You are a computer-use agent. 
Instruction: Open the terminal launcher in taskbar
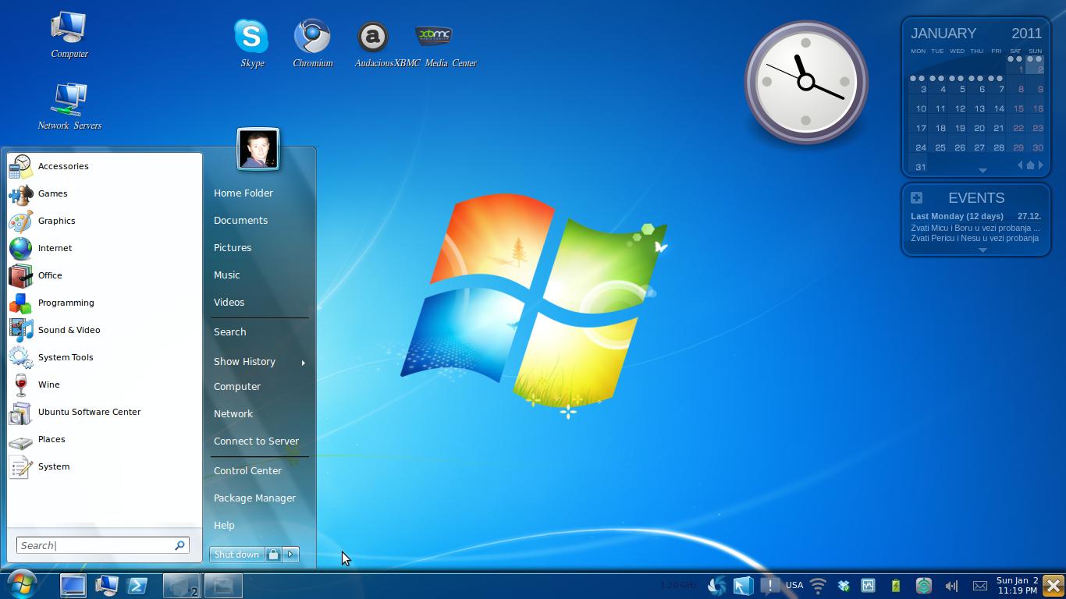(x=138, y=585)
